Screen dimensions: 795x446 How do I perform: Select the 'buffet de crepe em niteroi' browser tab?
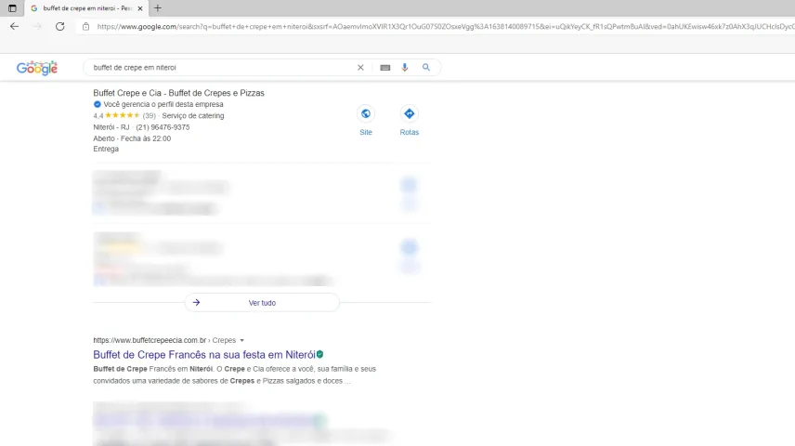tap(84, 8)
